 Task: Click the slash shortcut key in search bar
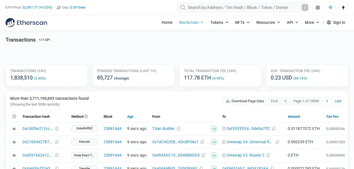click(x=305, y=7)
